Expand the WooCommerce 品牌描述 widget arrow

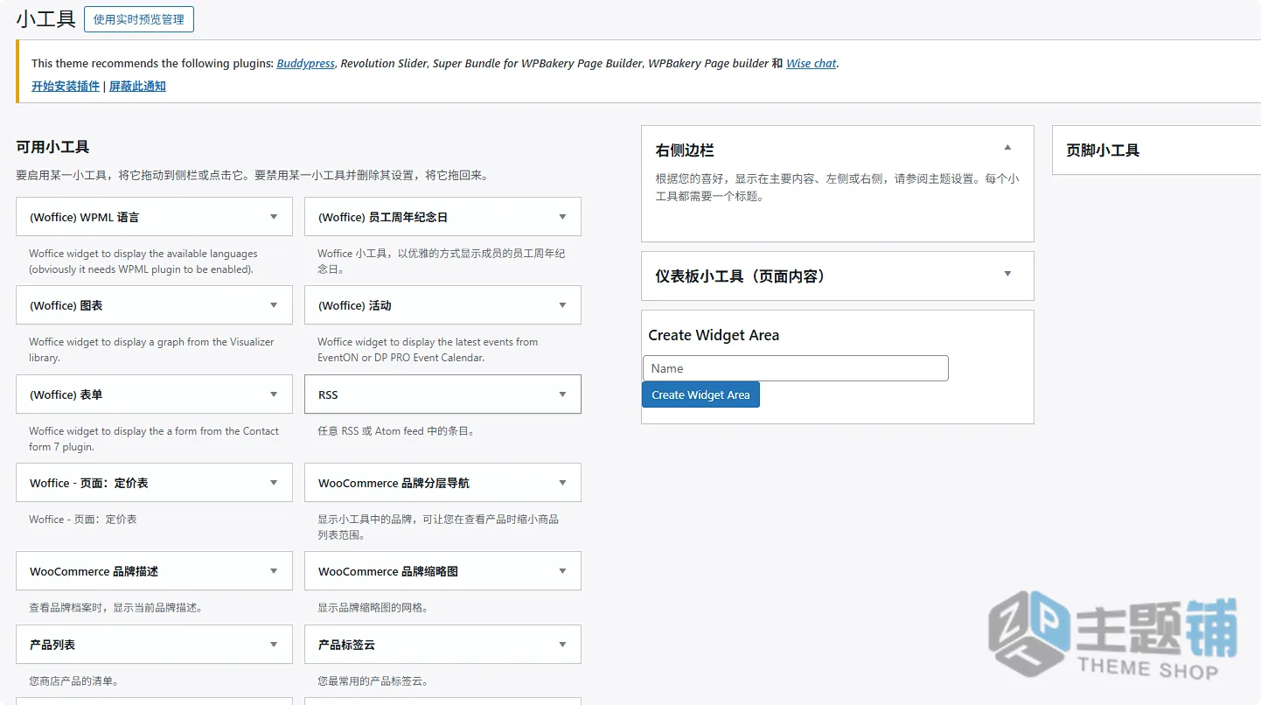click(x=274, y=571)
